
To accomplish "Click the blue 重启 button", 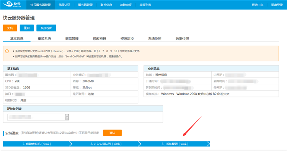I will [x=27, y=28].
